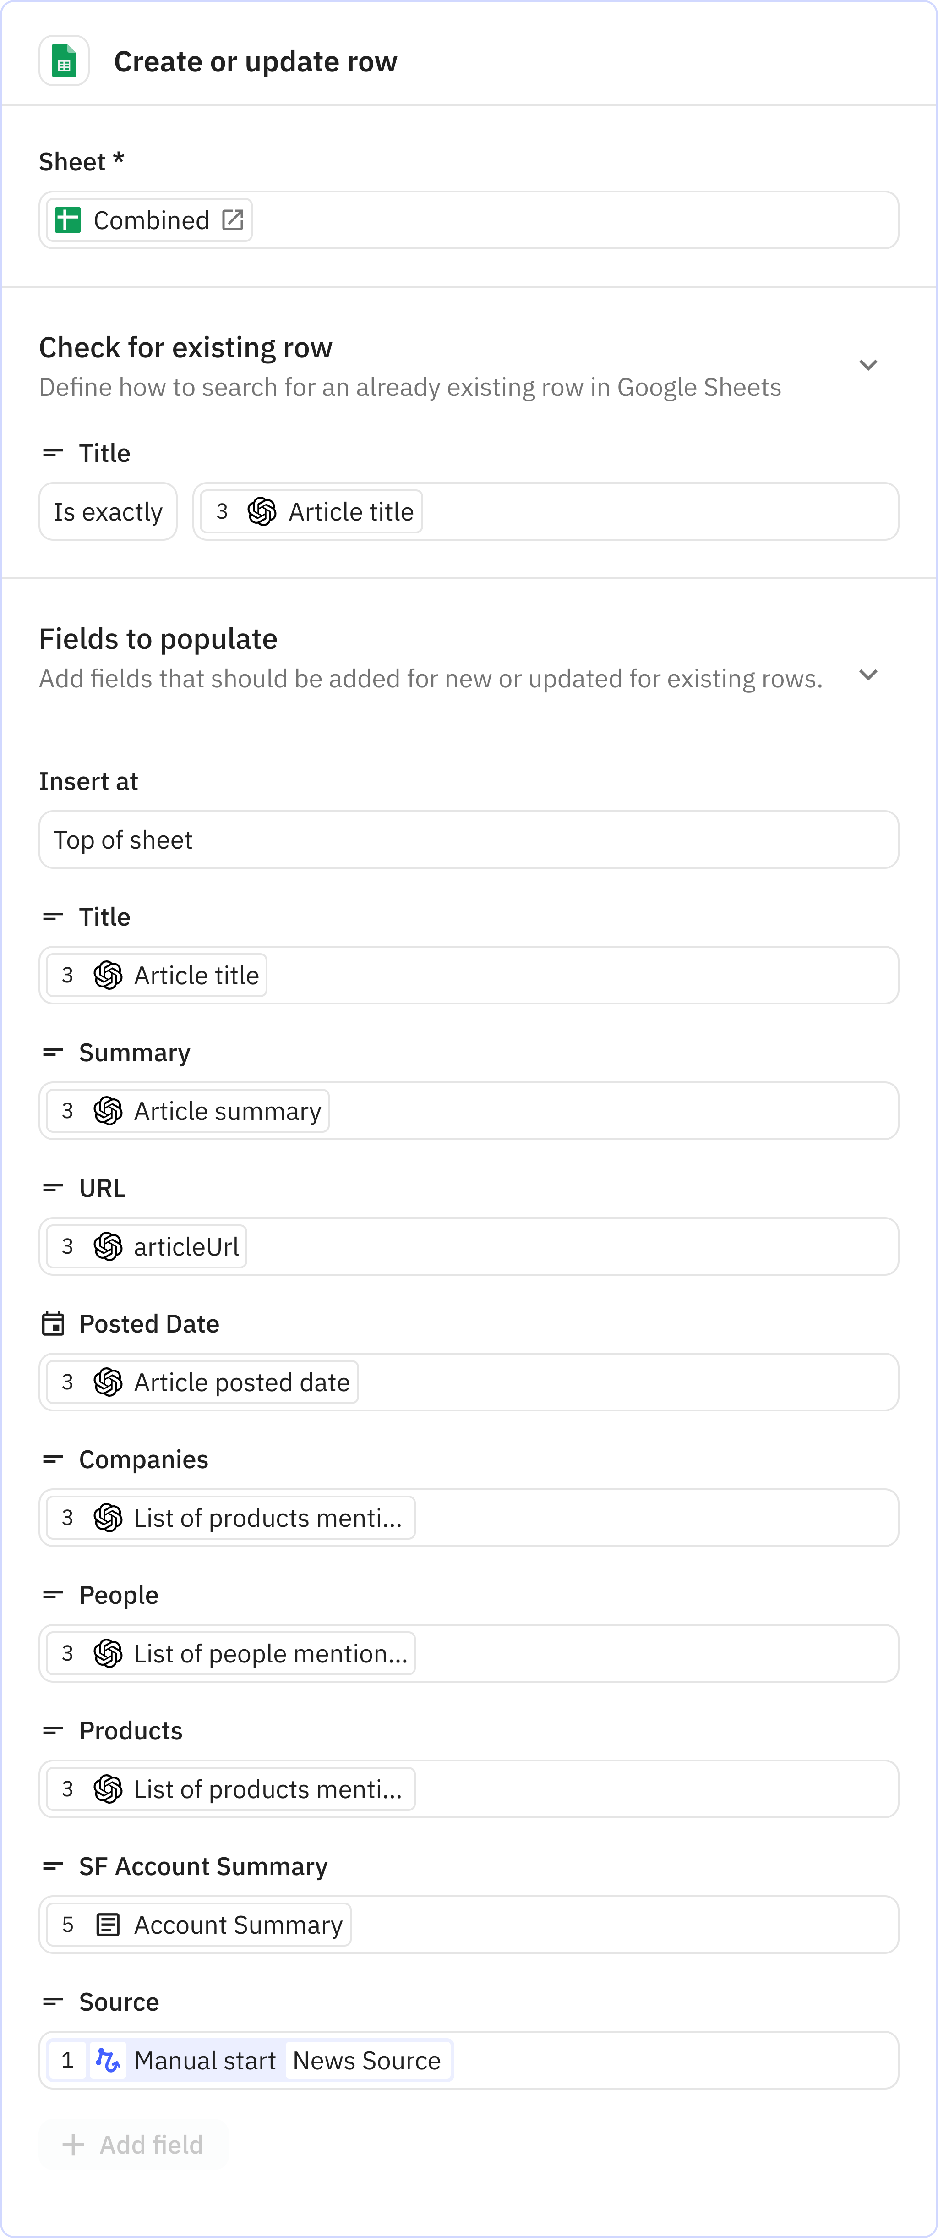Open the Insert at Top of sheet dropdown
This screenshot has height=2238, width=938.
point(468,839)
